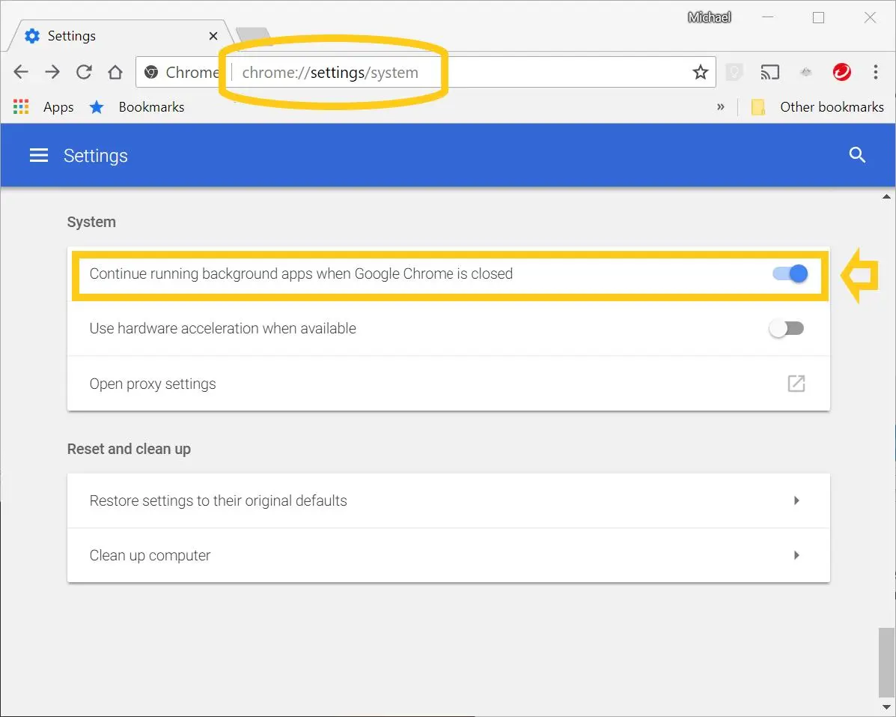Image resolution: width=896 pixels, height=717 pixels.
Task: Open the Bookmarks star folder
Action: click(x=137, y=107)
